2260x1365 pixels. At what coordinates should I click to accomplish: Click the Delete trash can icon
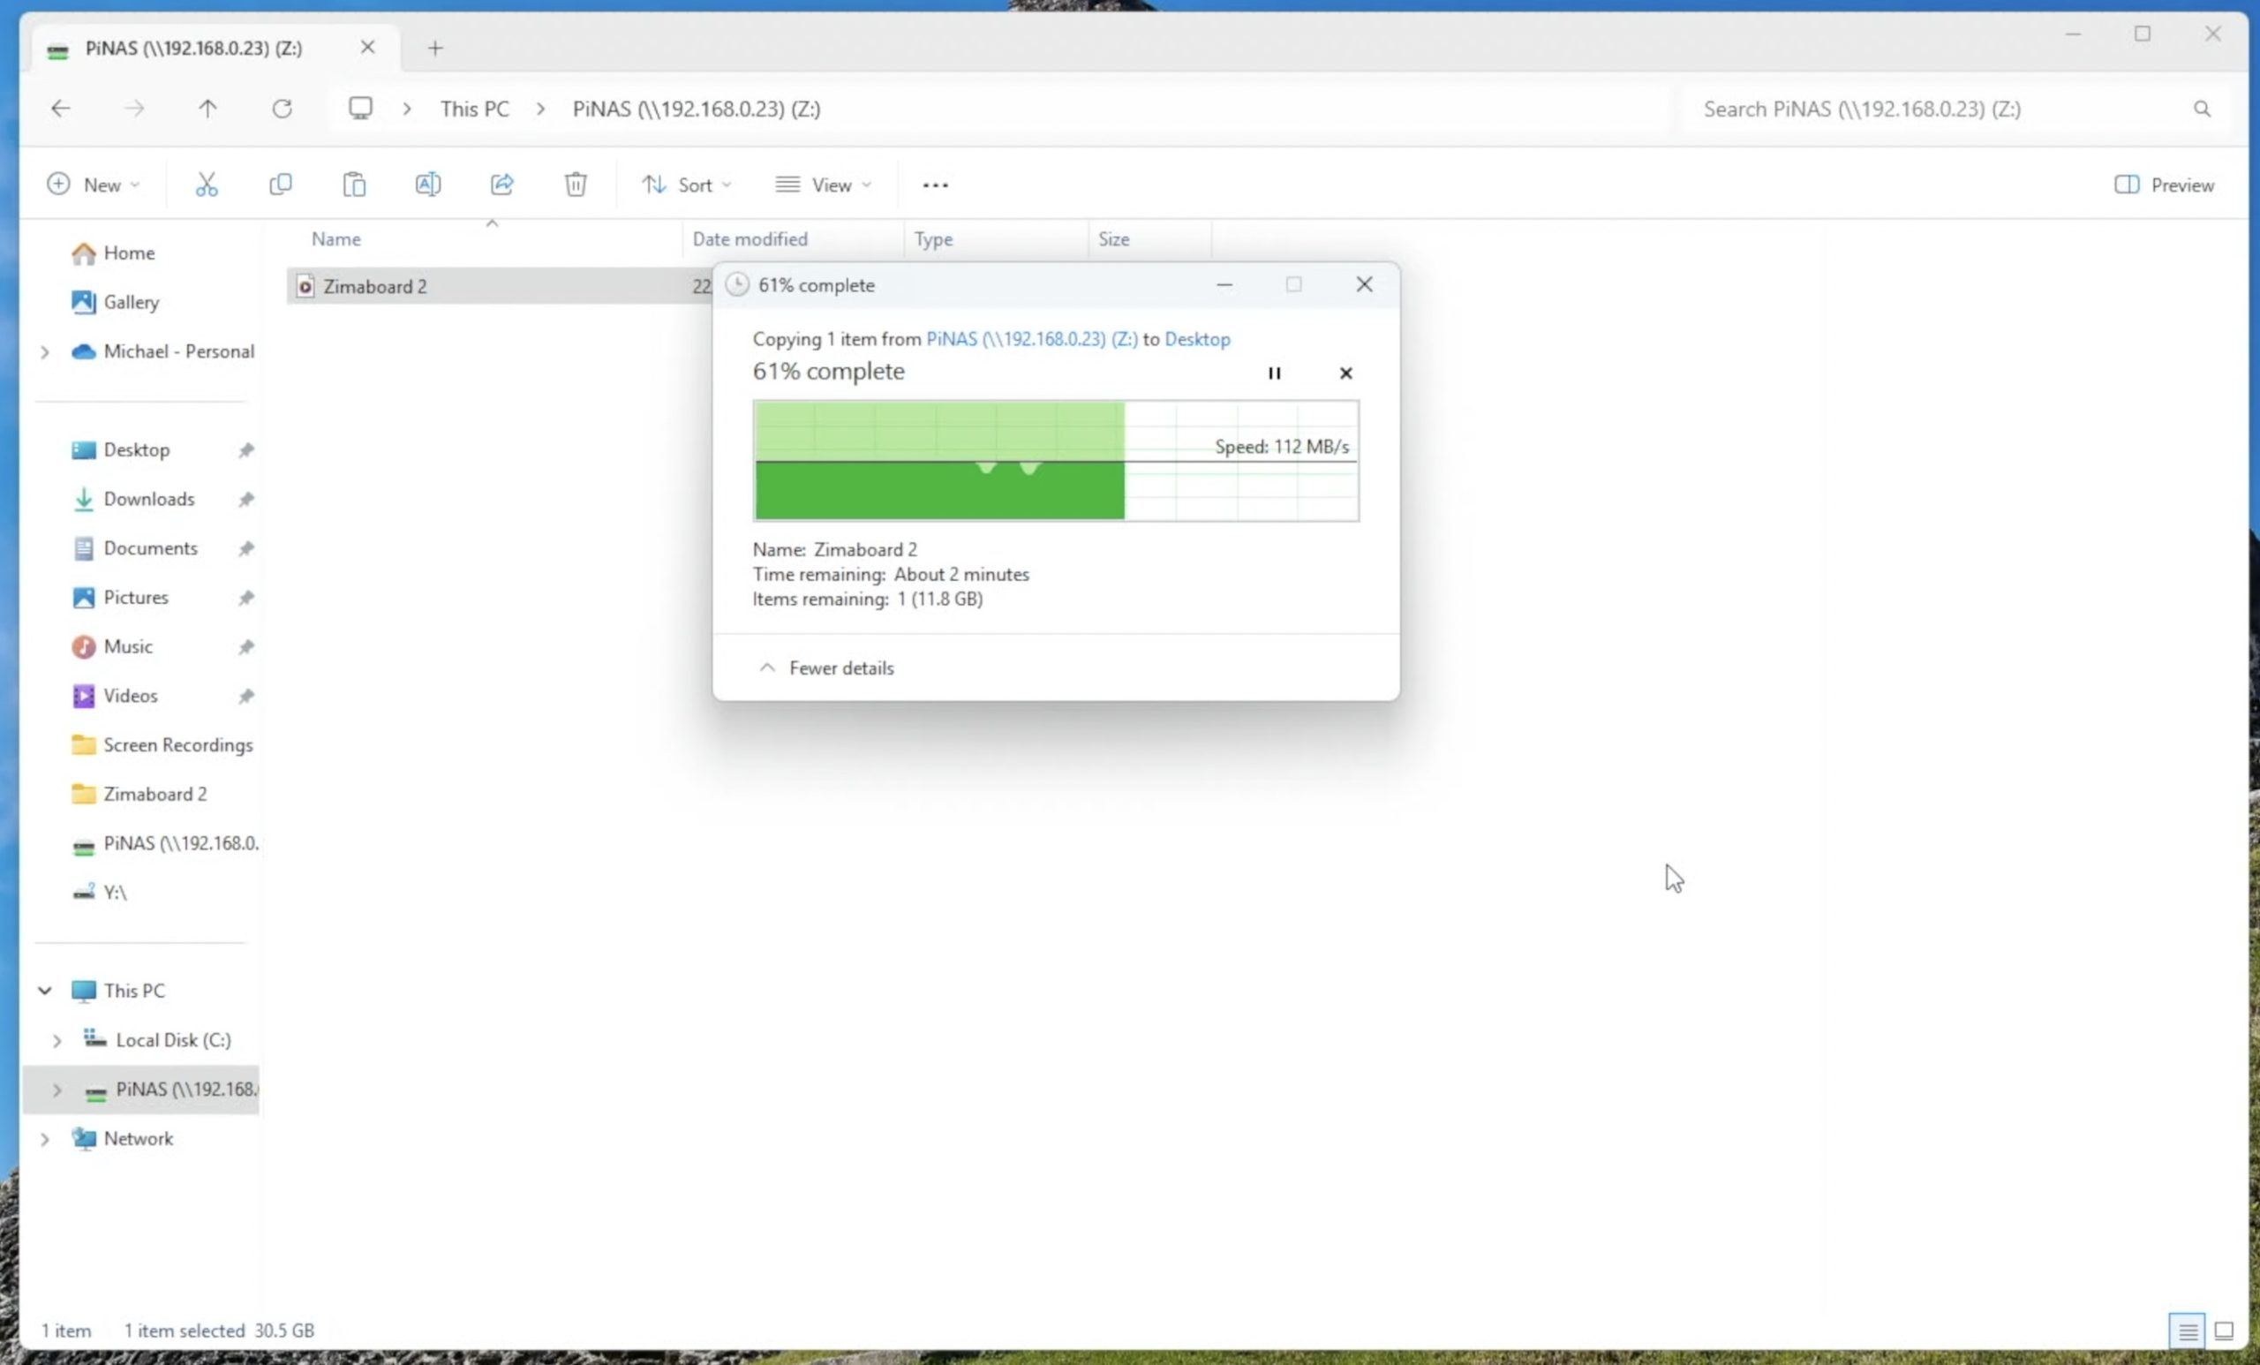(x=575, y=185)
